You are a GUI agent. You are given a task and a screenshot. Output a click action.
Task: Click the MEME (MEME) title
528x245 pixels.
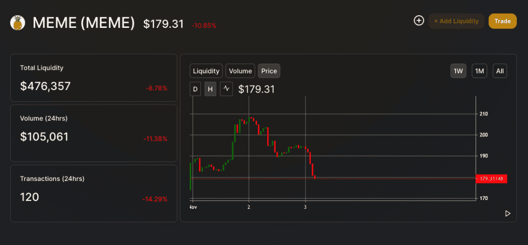(84, 23)
